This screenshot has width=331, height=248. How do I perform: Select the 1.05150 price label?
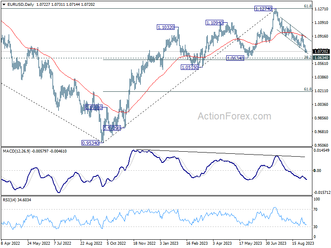tap(190, 67)
